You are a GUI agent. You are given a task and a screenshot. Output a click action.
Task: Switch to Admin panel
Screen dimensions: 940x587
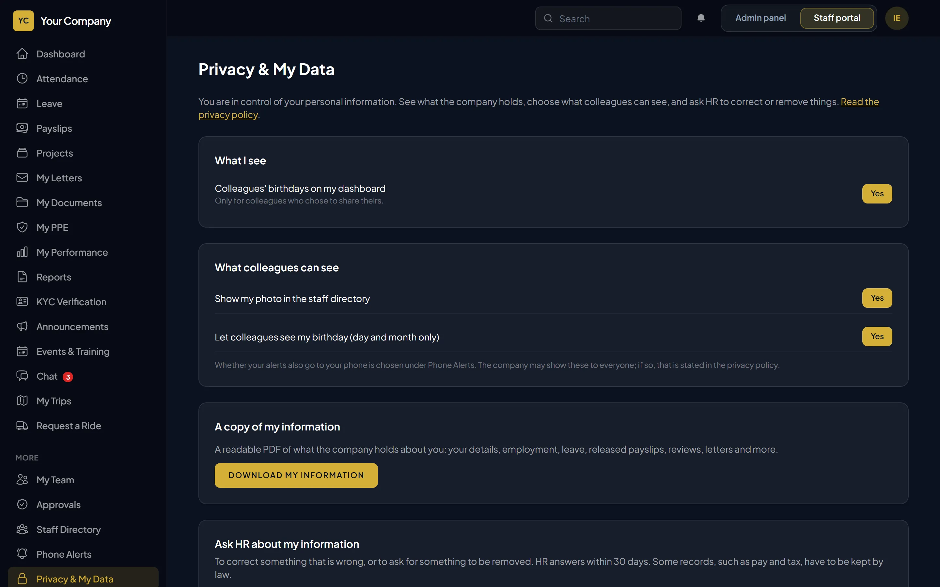click(760, 18)
